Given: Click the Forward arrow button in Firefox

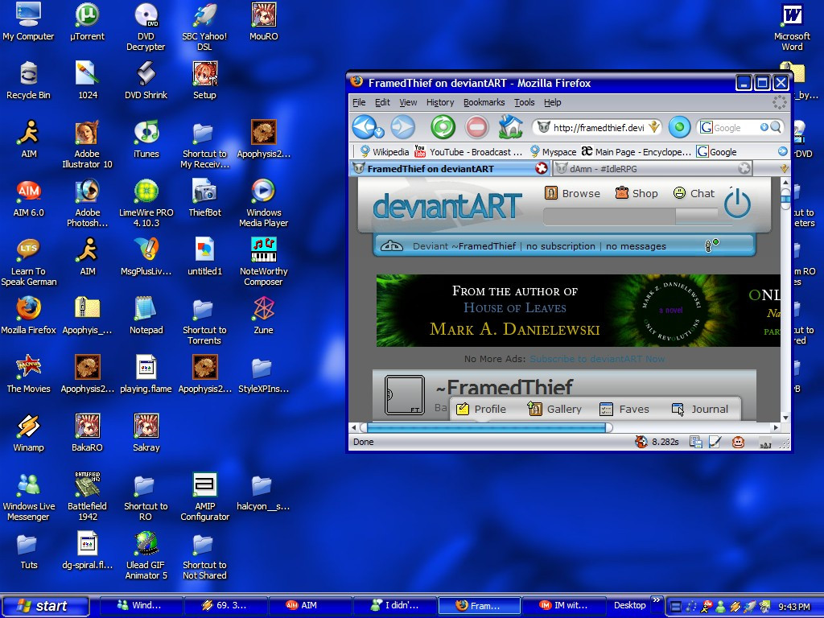Looking at the screenshot, I should [403, 127].
